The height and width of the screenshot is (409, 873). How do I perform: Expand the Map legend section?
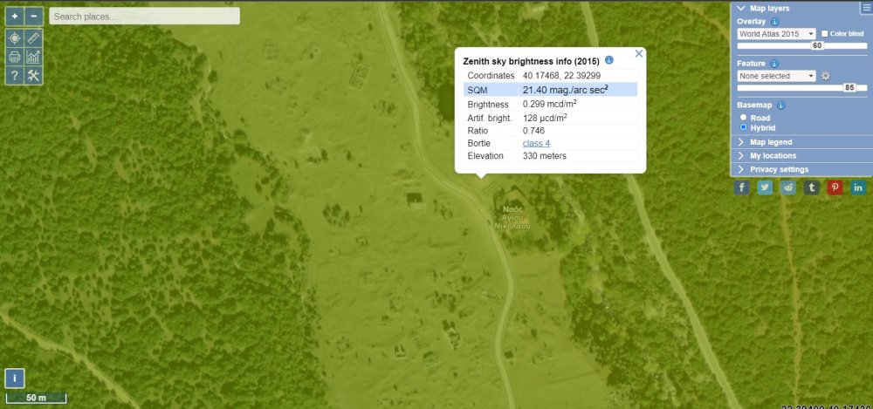[x=771, y=142]
